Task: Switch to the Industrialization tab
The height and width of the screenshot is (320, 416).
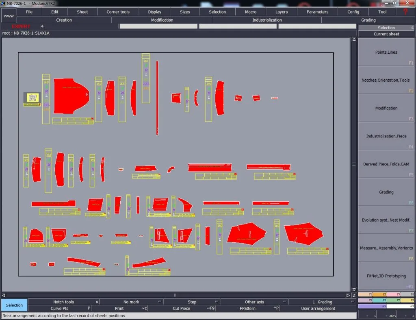Action: tap(267, 20)
